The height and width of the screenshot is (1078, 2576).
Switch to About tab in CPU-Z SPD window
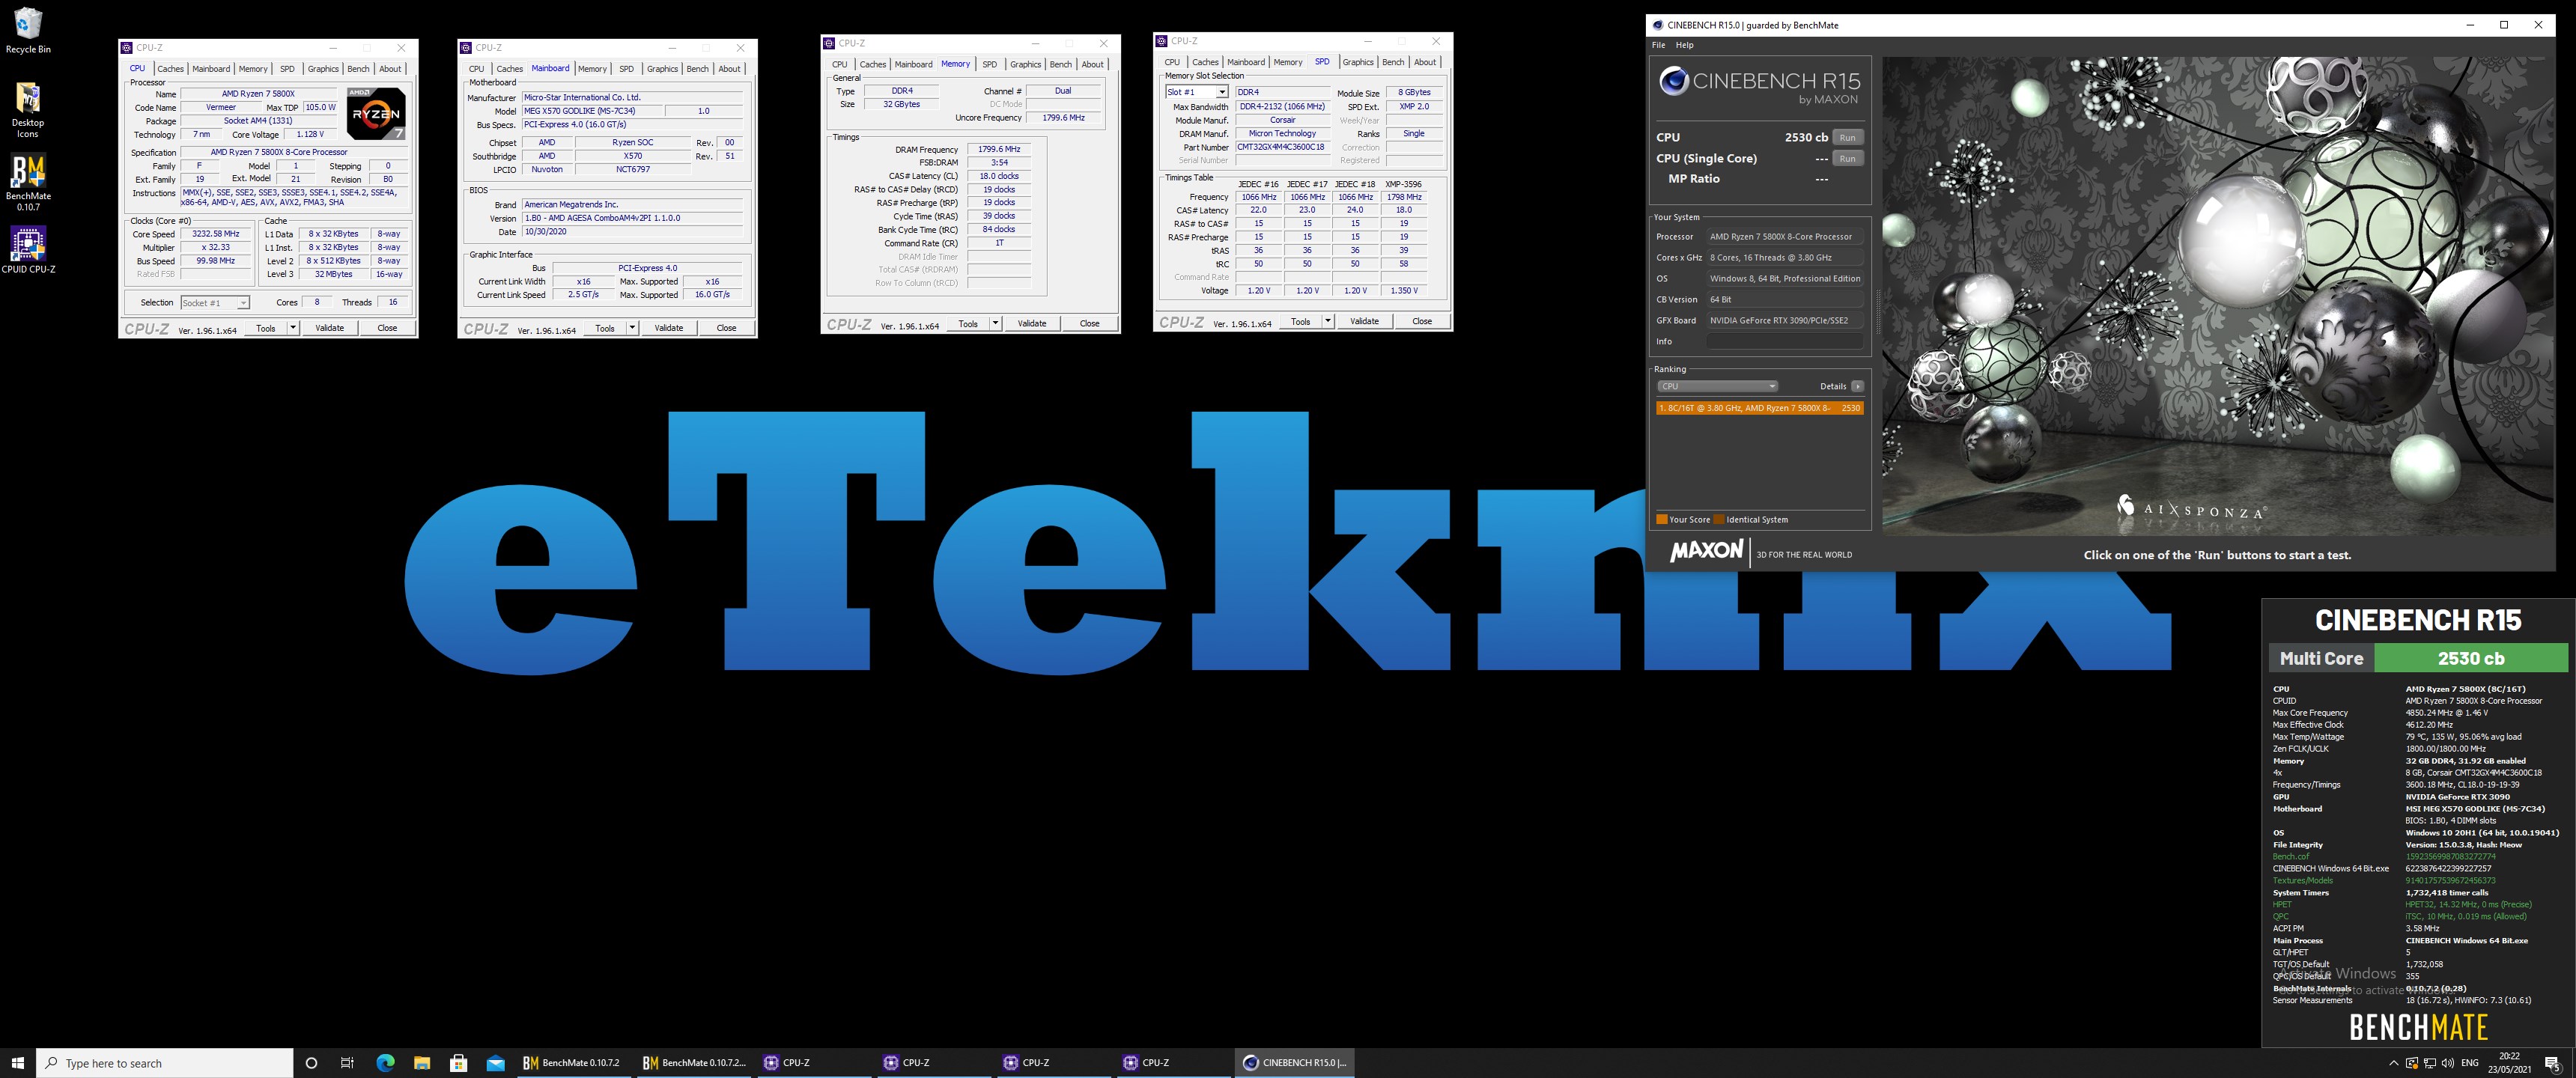tap(1424, 62)
